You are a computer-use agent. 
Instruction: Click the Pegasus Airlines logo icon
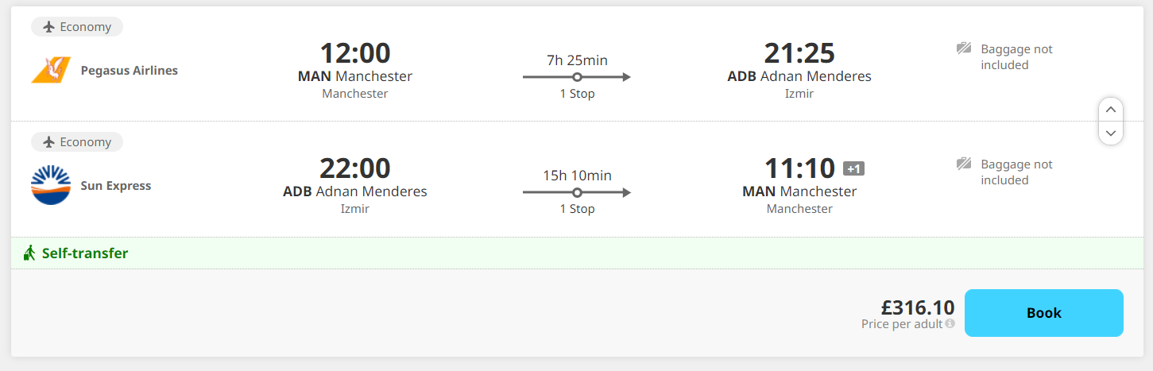pos(51,71)
